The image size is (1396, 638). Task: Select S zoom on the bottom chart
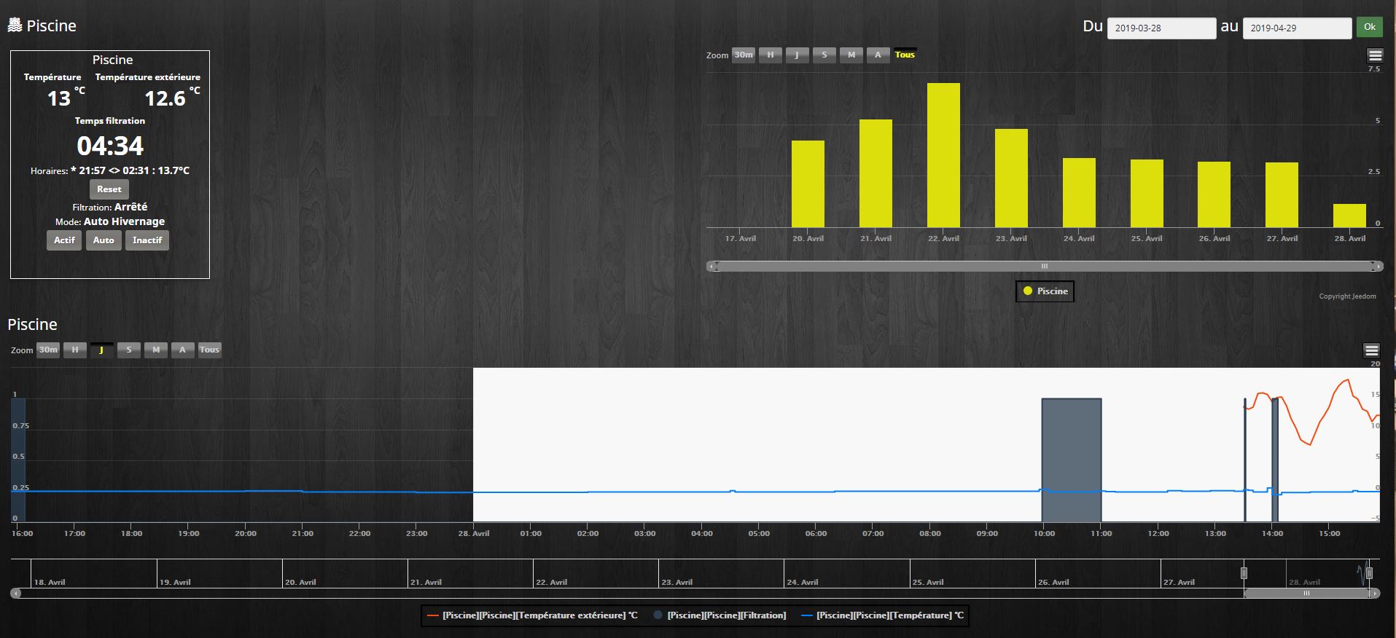click(x=129, y=350)
